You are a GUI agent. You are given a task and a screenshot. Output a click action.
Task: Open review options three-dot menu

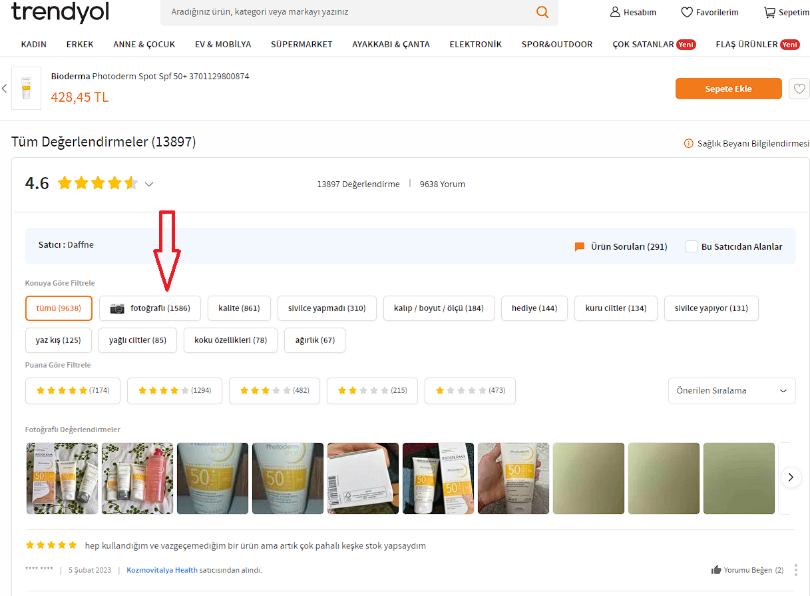795,570
